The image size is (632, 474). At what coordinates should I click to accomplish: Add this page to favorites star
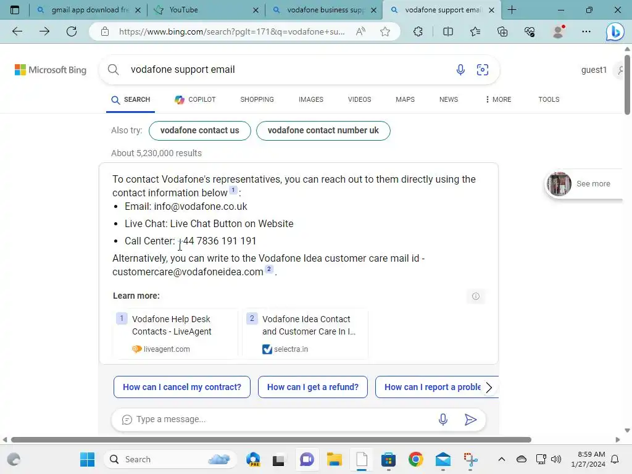tap(385, 31)
